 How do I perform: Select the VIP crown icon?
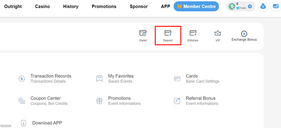pos(217,33)
